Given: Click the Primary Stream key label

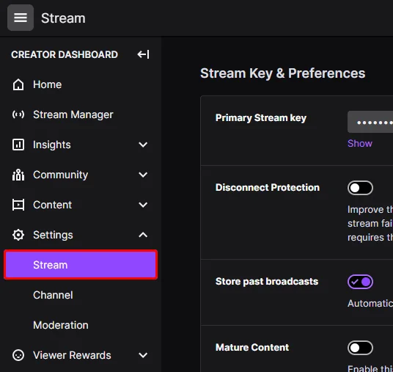Looking at the screenshot, I should click(261, 118).
